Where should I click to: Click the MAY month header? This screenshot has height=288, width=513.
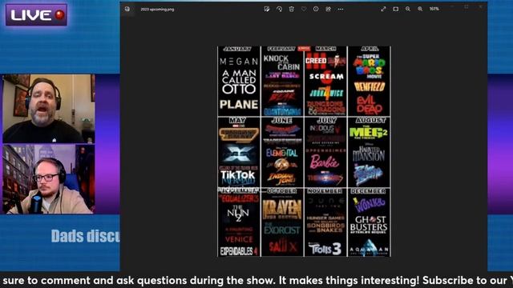[237, 121]
